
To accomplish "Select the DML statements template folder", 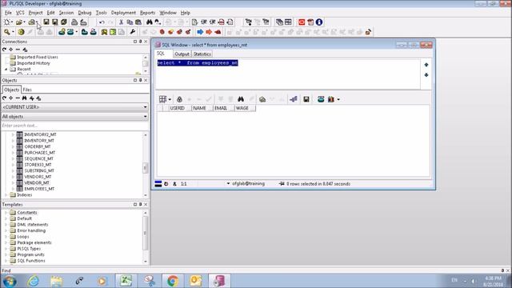I will 33,225.
